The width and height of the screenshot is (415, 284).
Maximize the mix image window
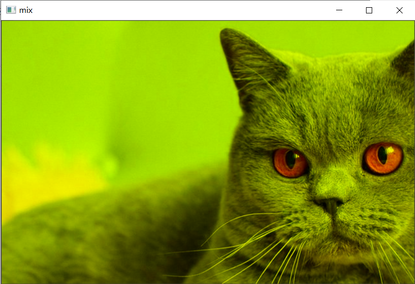pos(369,10)
